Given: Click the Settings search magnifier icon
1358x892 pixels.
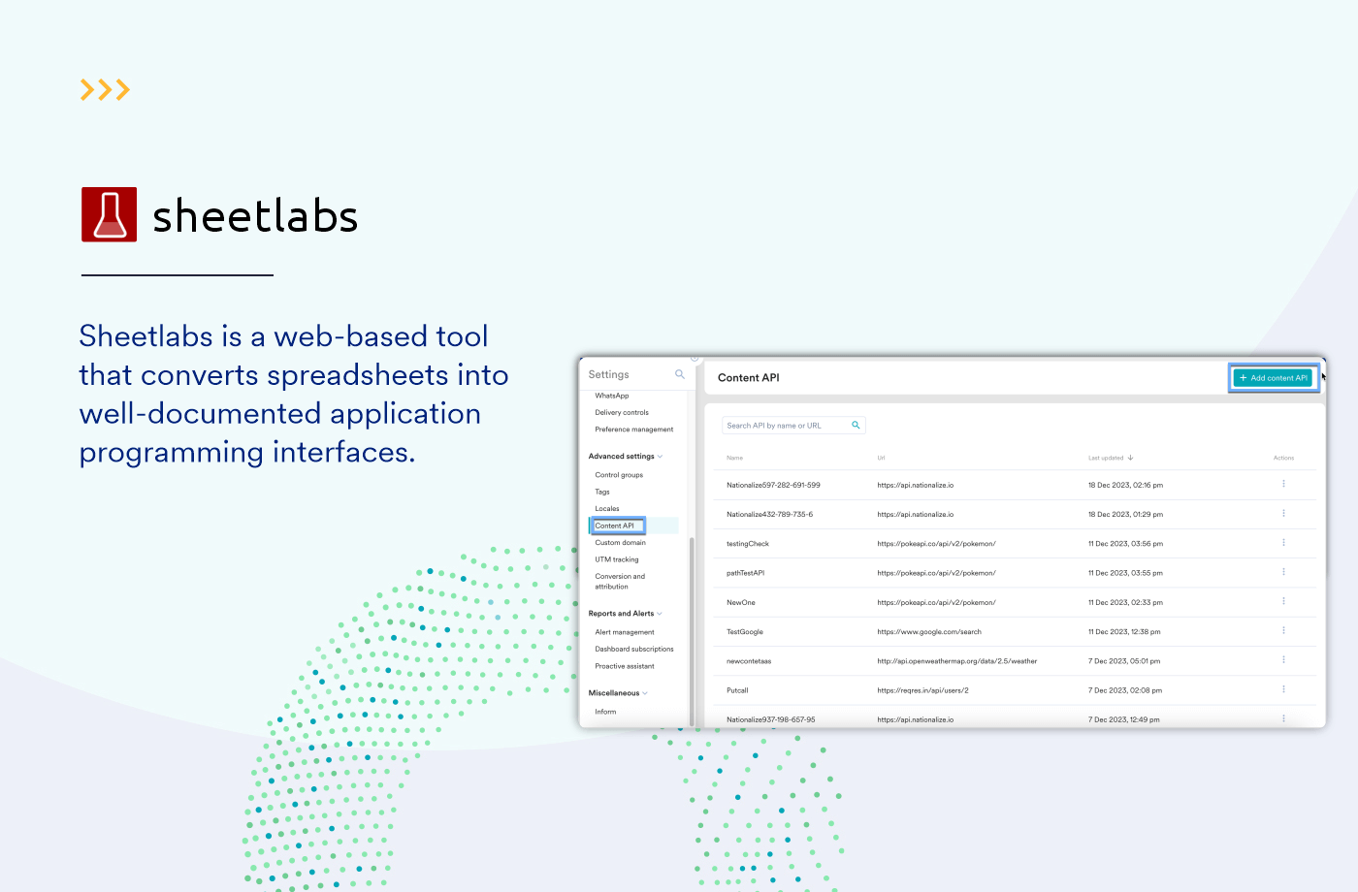Looking at the screenshot, I should (x=679, y=374).
